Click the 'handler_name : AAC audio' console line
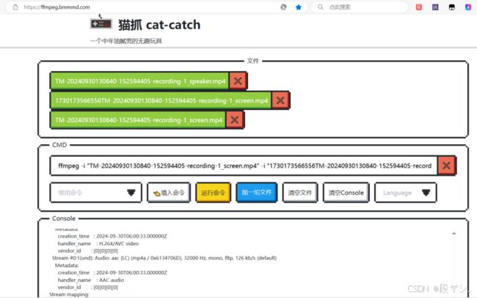 pyautogui.click(x=91, y=280)
